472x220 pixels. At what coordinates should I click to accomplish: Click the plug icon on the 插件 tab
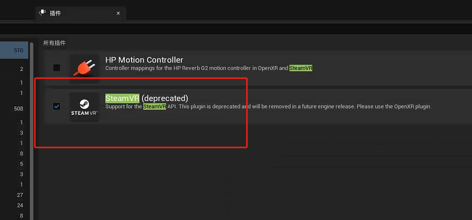pyautogui.click(x=43, y=13)
